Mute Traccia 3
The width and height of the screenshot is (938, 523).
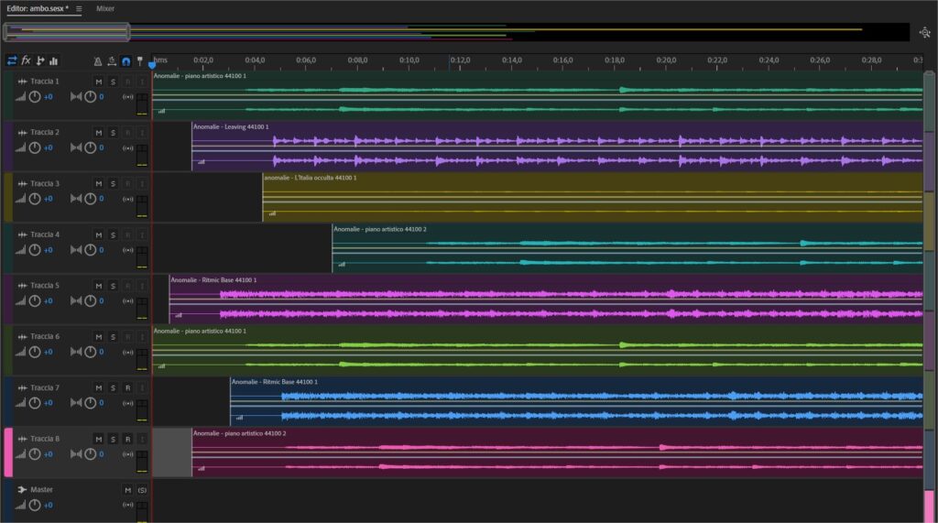click(99, 184)
